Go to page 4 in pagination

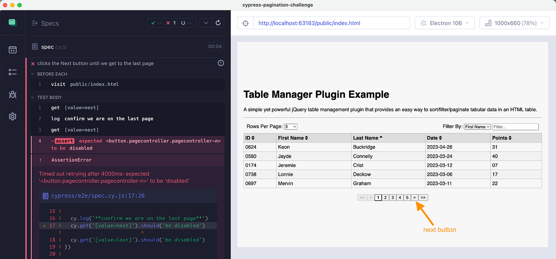(x=400, y=197)
